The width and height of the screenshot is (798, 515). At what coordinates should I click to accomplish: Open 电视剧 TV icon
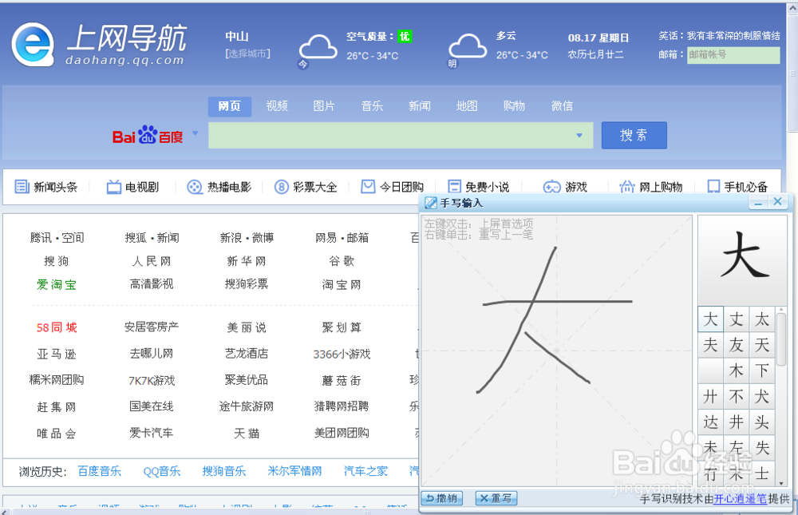(114, 187)
